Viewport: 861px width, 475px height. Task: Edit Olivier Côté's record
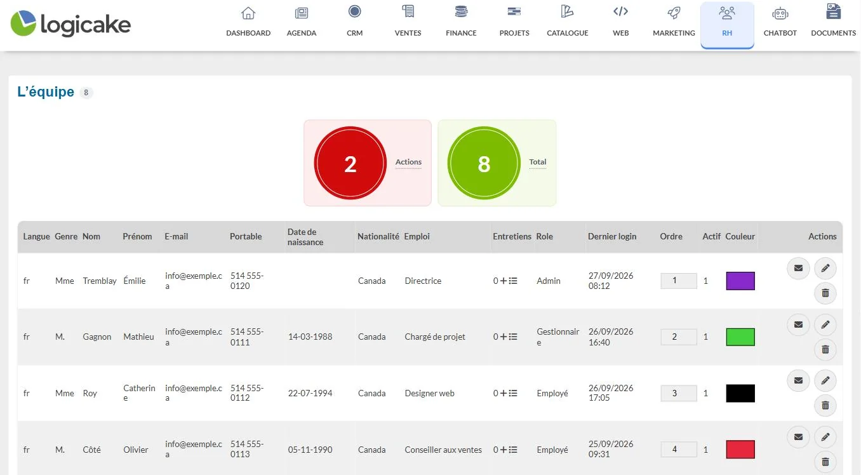(x=825, y=437)
